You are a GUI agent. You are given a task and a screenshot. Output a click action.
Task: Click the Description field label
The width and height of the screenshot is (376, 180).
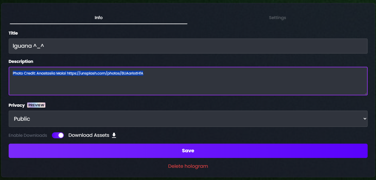(x=21, y=61)
